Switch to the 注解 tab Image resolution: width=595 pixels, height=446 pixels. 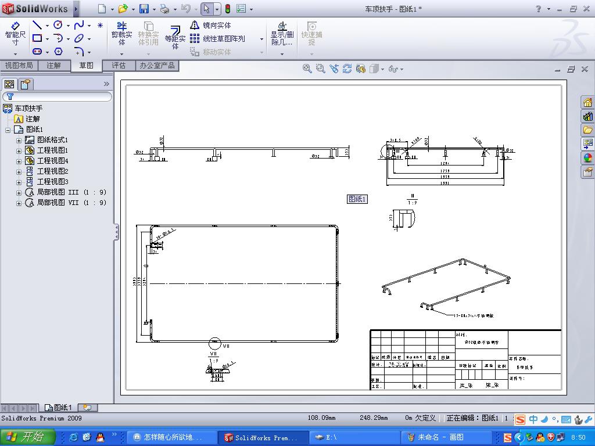point(54,66)
